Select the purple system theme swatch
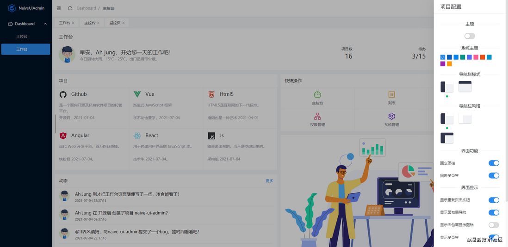508x247 pixels. 443,64
